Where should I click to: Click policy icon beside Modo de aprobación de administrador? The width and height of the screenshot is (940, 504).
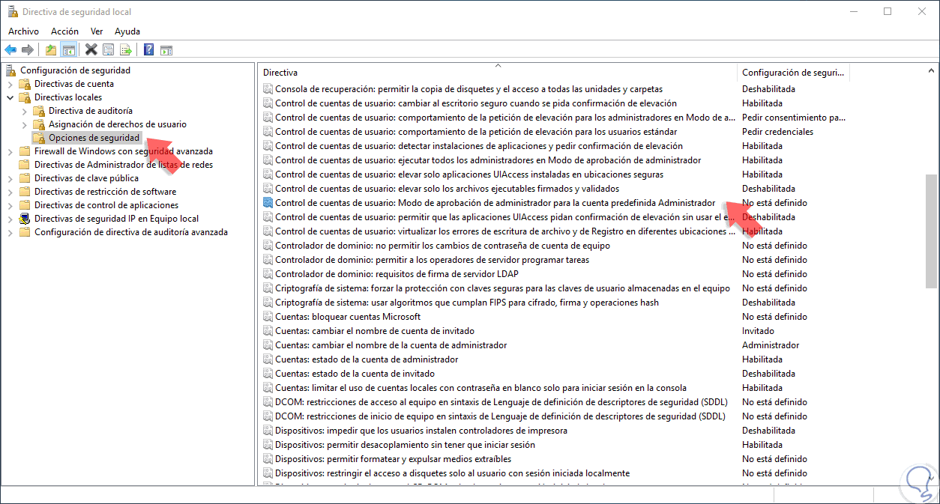268,203
